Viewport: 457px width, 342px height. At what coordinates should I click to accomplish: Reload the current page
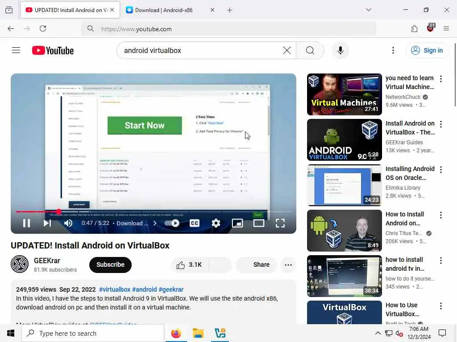tap(43, 28)
